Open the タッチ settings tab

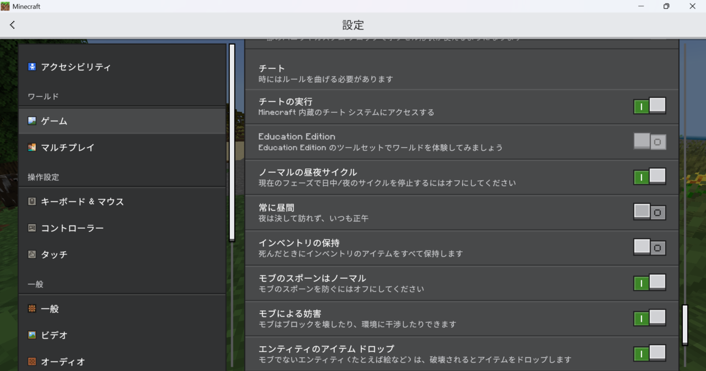[122, 255]
